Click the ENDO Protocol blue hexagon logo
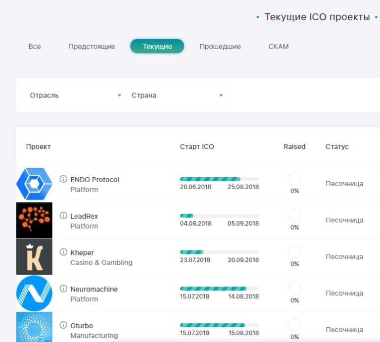Viewport: 380px width, 342px height. point(34,184)
